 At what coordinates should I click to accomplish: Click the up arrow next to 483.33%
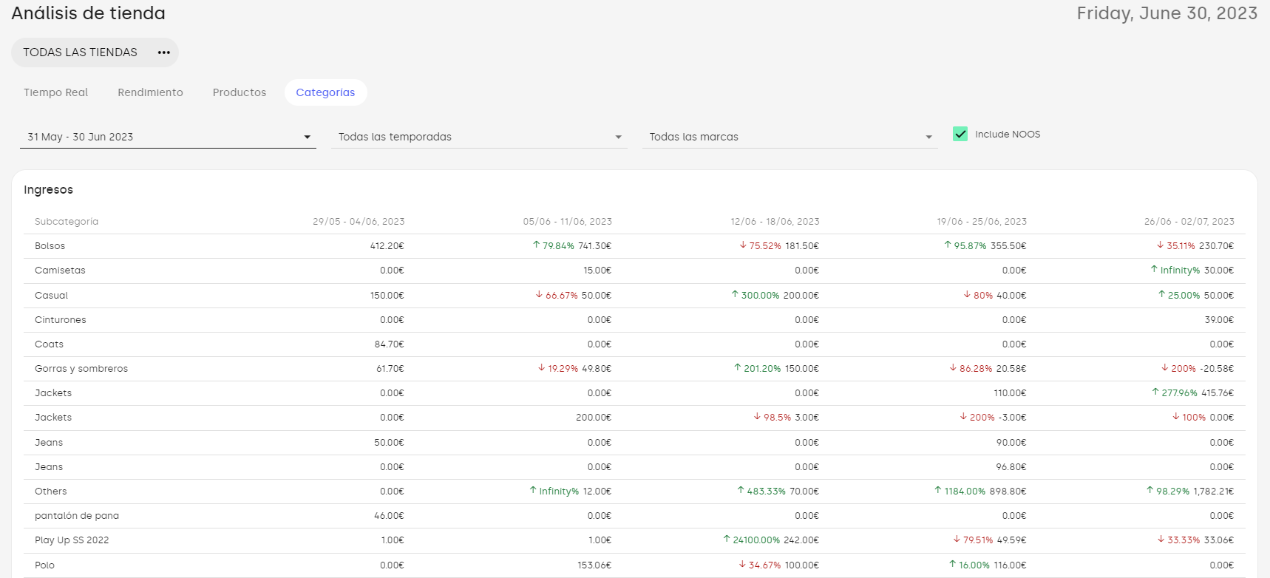741,490
